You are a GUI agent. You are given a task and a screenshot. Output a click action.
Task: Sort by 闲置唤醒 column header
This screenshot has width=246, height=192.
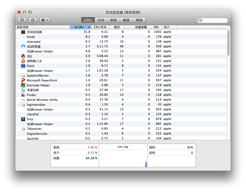138,27
